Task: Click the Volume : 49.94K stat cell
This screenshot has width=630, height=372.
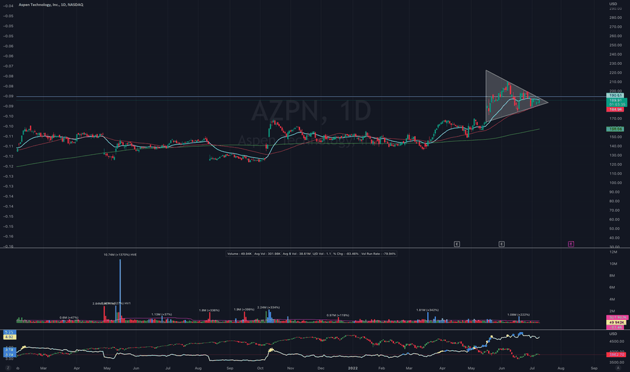Action: (x=239, y=254)
